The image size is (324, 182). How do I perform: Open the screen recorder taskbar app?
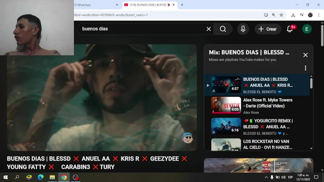click(75, 177)
